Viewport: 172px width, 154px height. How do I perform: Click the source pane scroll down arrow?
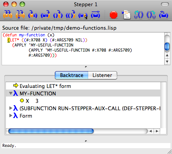167,61
